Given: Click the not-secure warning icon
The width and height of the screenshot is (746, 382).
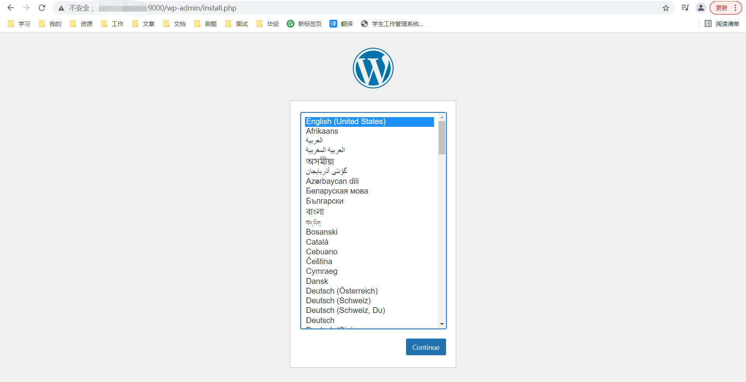Looking at the screenshot, I should tap(61, 8).
